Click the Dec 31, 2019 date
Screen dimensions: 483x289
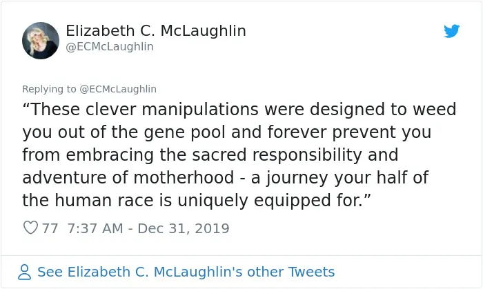[x=184, y=228]
